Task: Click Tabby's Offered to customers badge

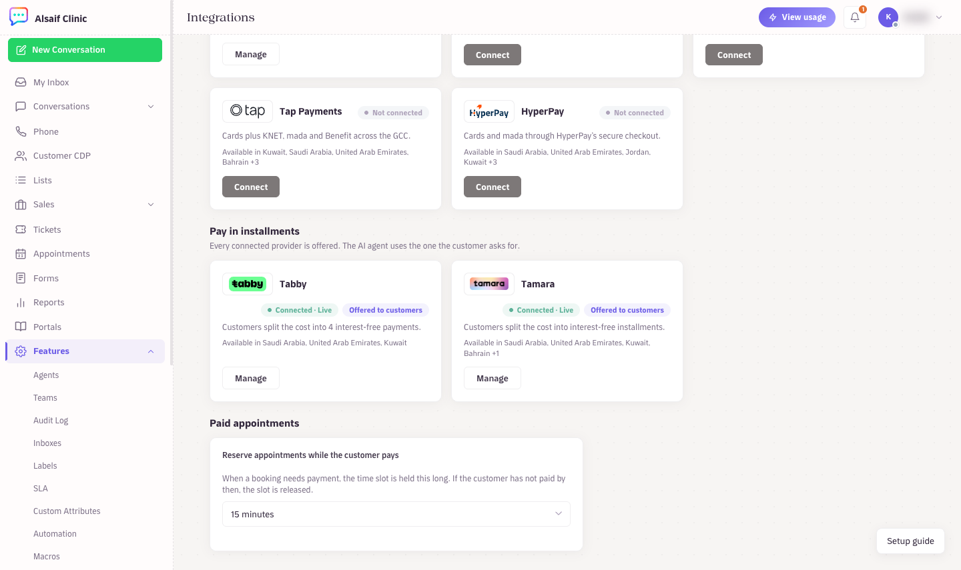Action: click(x=386, y=310)
